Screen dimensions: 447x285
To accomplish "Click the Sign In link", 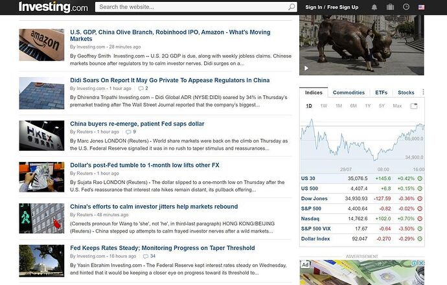I will (x=314, y=7).
